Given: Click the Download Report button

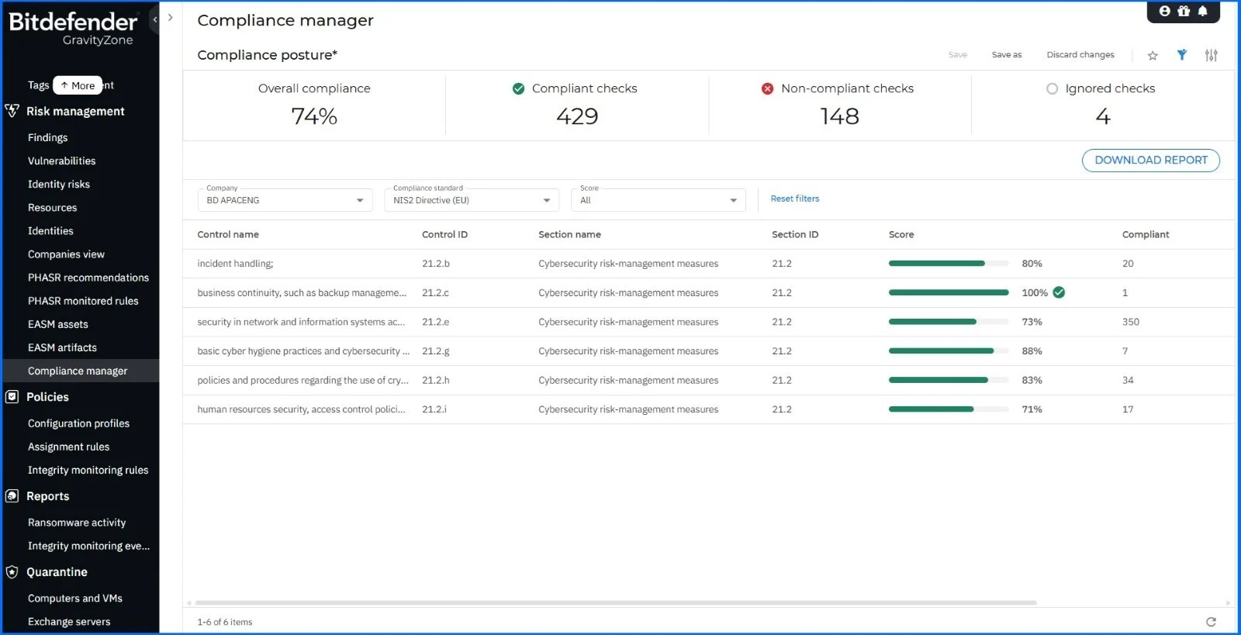Looking at the screenshot, I should point(1150,160).
